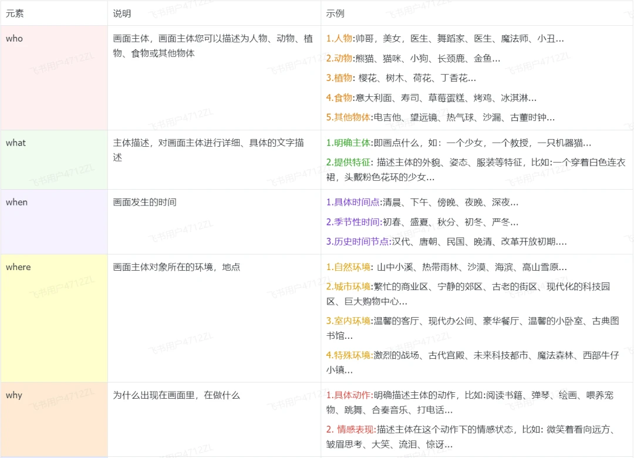The height and width of the screenshot is (458, 634).
Task: Click the example line 2.城市环境
Action: tap(468, 294)
